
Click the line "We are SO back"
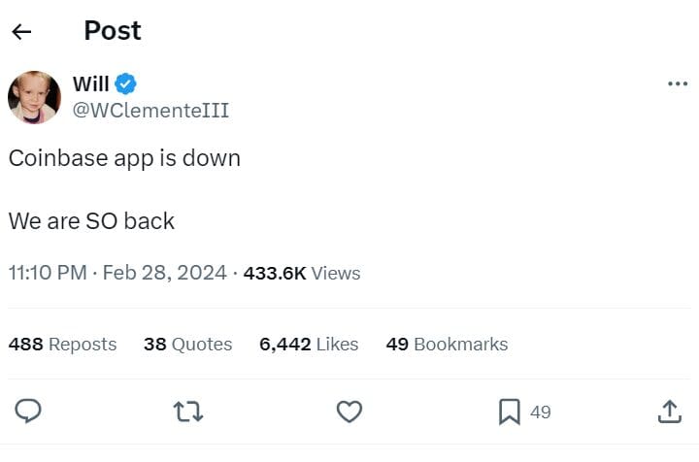91,220
